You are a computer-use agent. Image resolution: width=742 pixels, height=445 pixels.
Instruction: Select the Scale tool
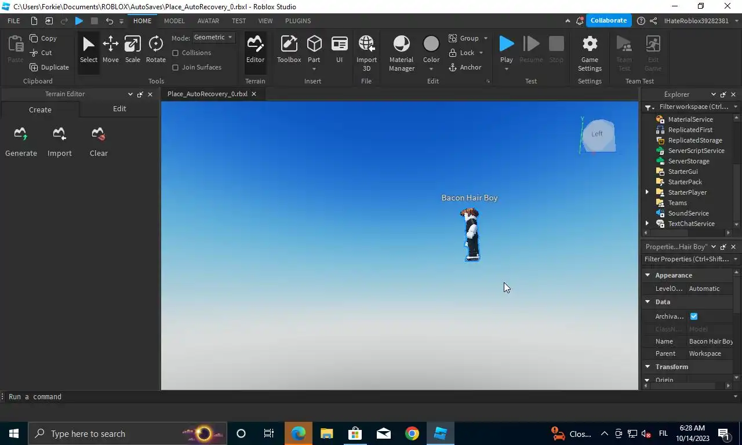coord(132,50)
